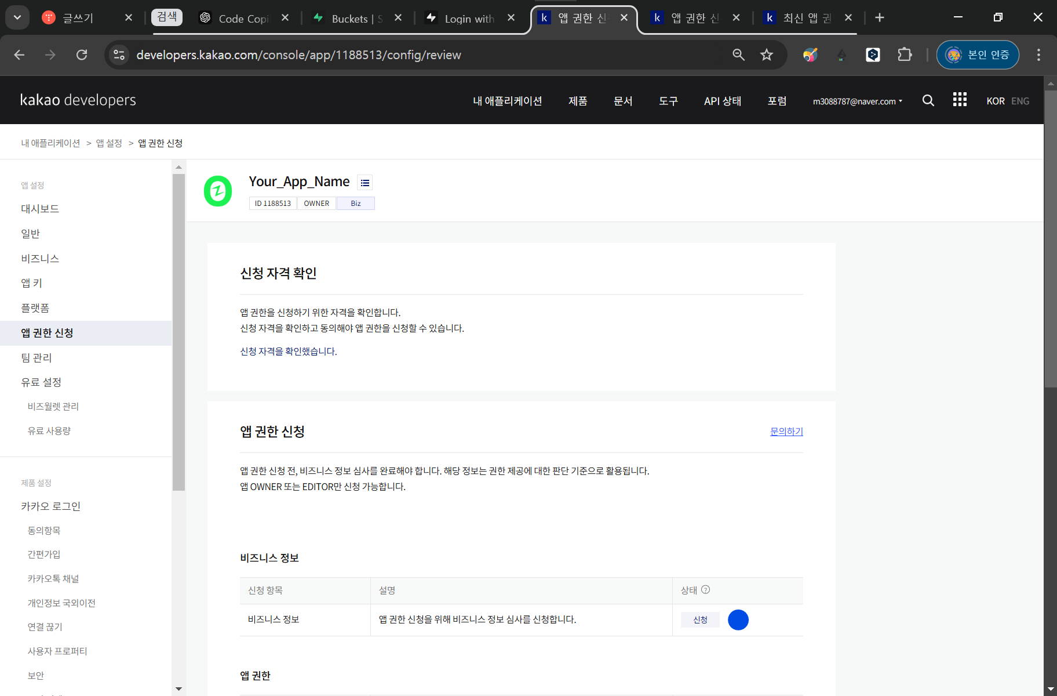Open the 문서 top menu

click(623, 101)
